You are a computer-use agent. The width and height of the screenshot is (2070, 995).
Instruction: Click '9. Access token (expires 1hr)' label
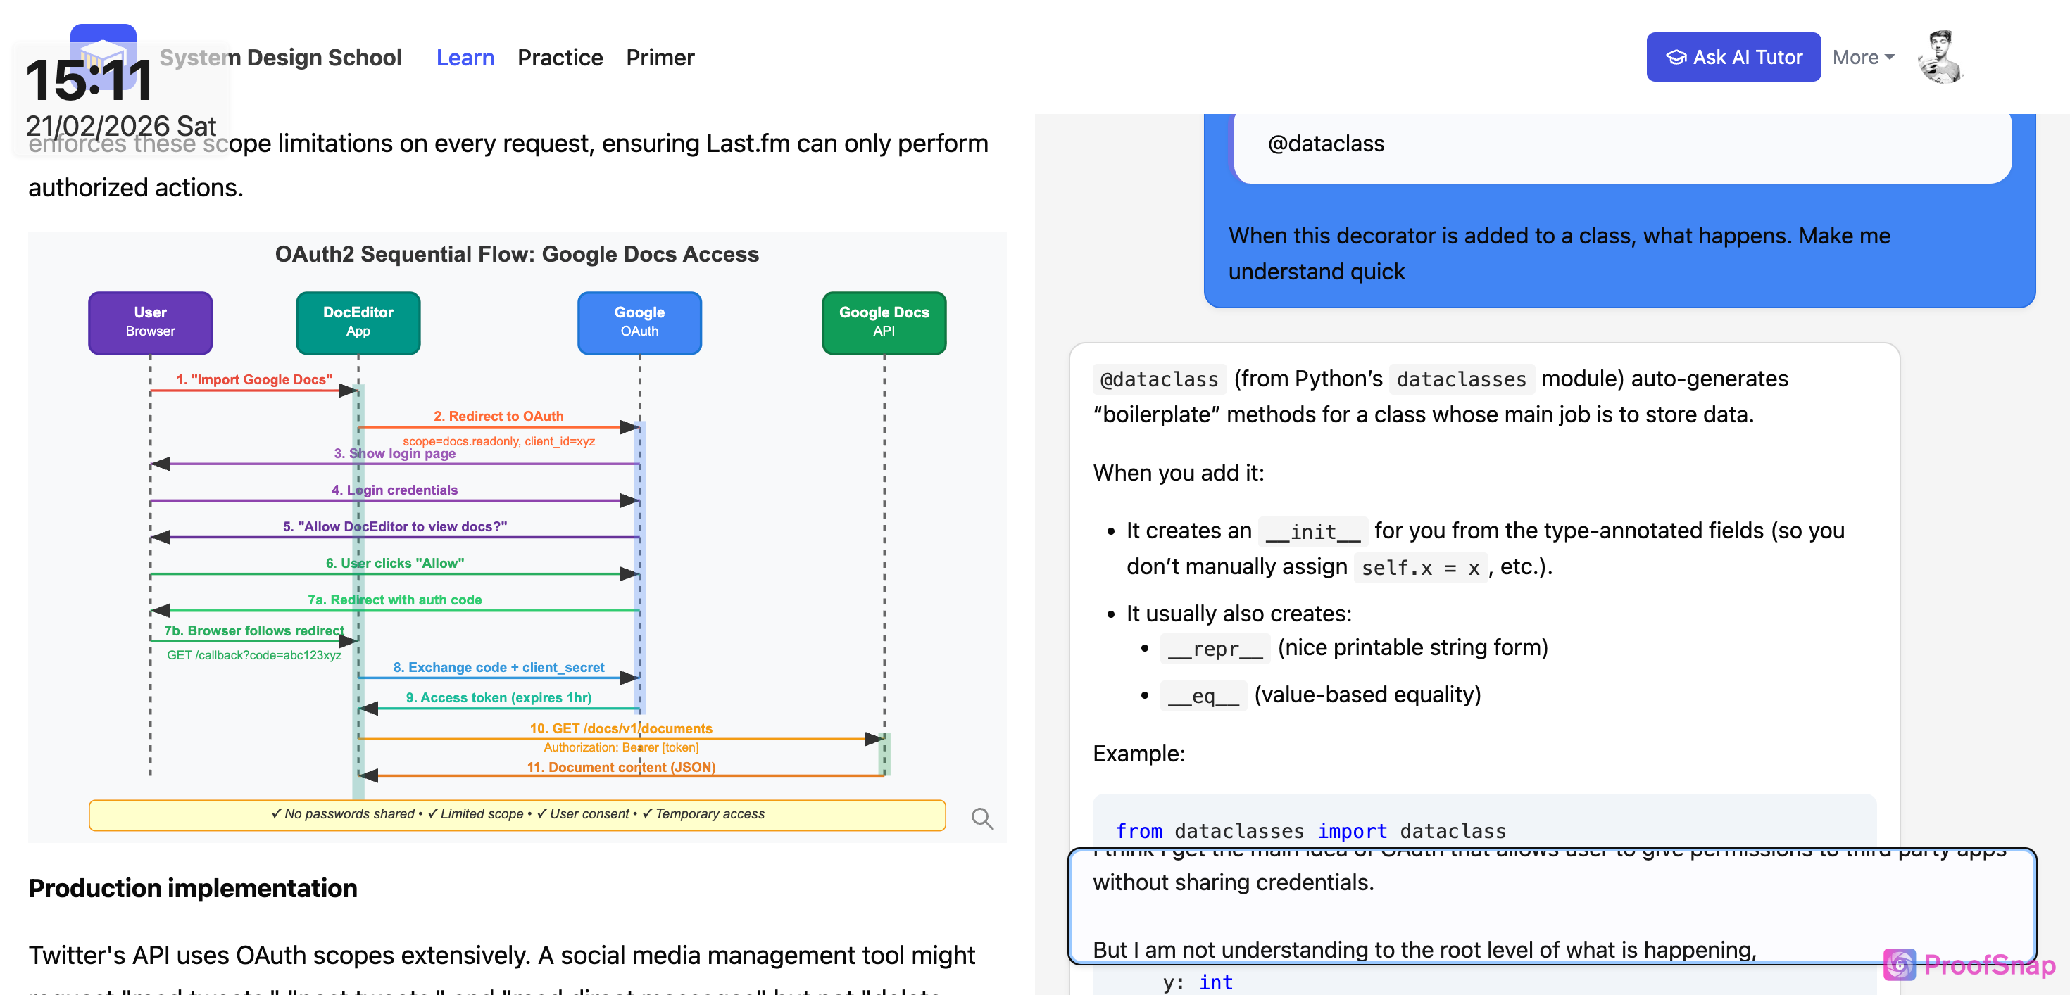499,698
